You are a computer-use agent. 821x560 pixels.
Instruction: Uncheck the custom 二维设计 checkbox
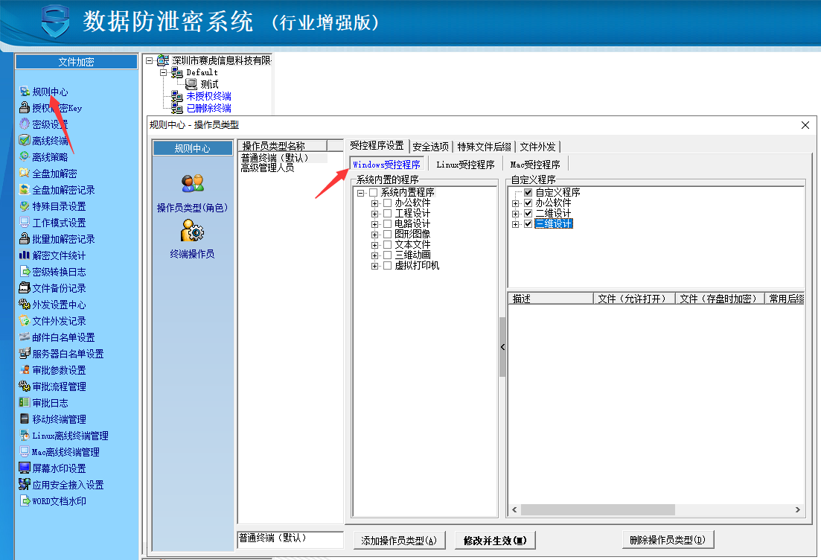(x=528, y=213)
